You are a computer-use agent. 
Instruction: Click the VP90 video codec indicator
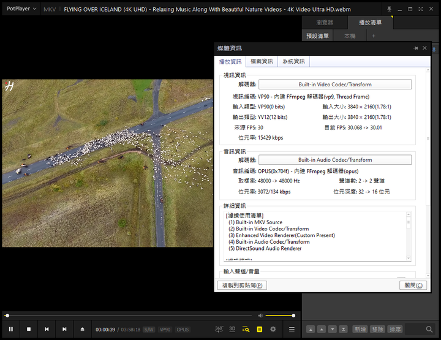(x=165, y=330)
